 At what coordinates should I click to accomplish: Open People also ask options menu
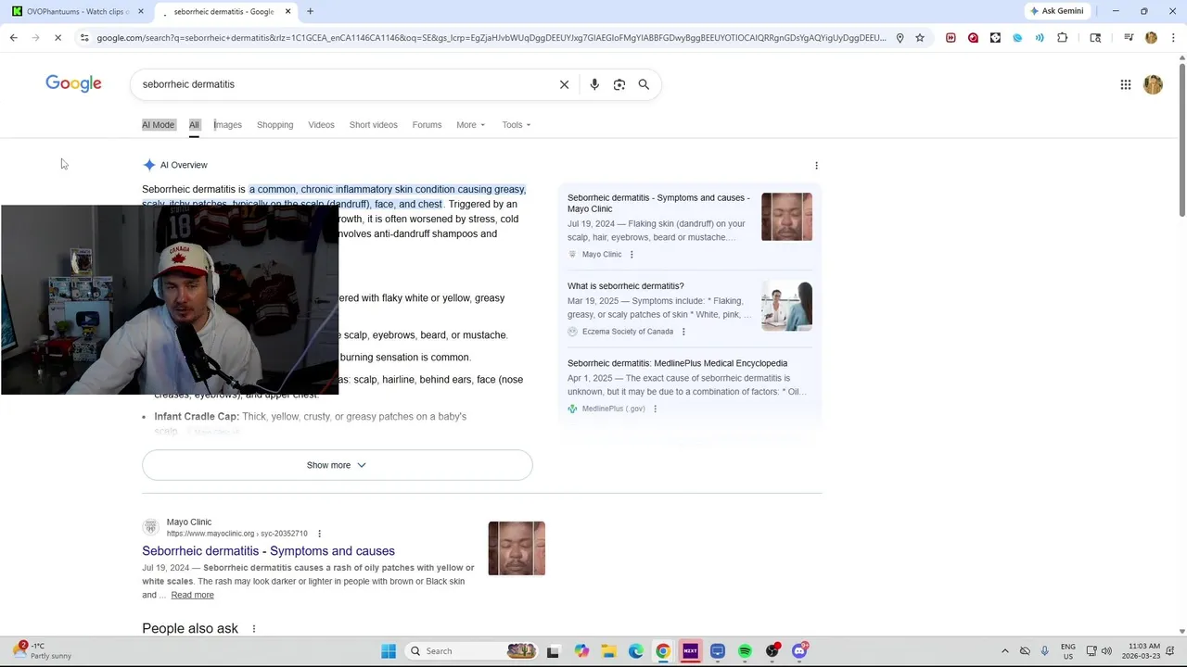[253, 629]
